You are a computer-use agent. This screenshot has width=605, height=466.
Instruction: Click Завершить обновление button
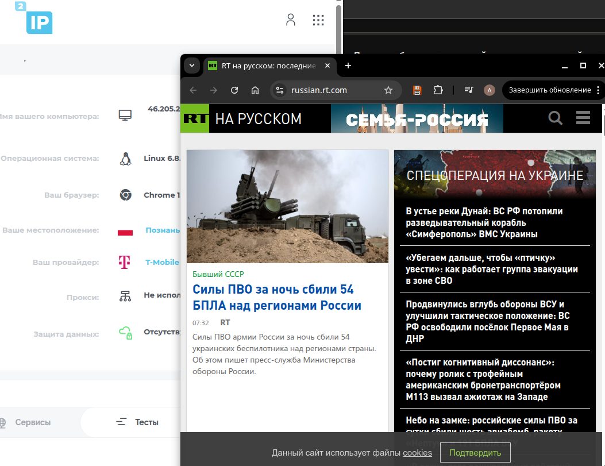549,90
